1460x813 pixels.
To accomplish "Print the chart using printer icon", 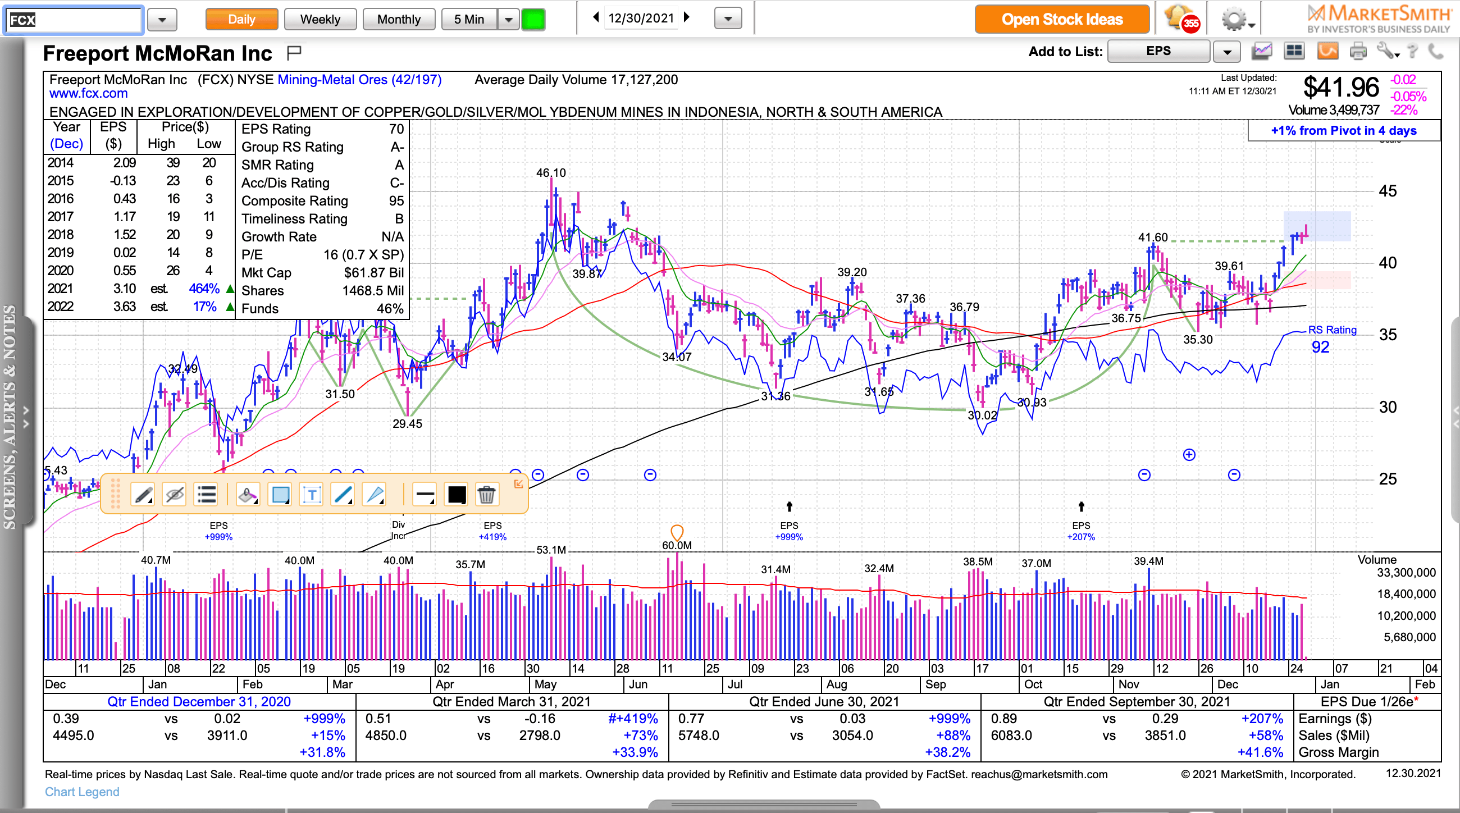I will (1358, 52).
